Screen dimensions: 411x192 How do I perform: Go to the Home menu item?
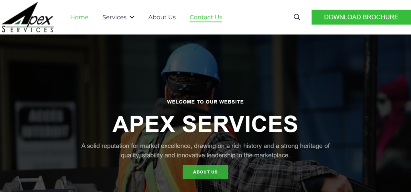[x=79, y=17]
